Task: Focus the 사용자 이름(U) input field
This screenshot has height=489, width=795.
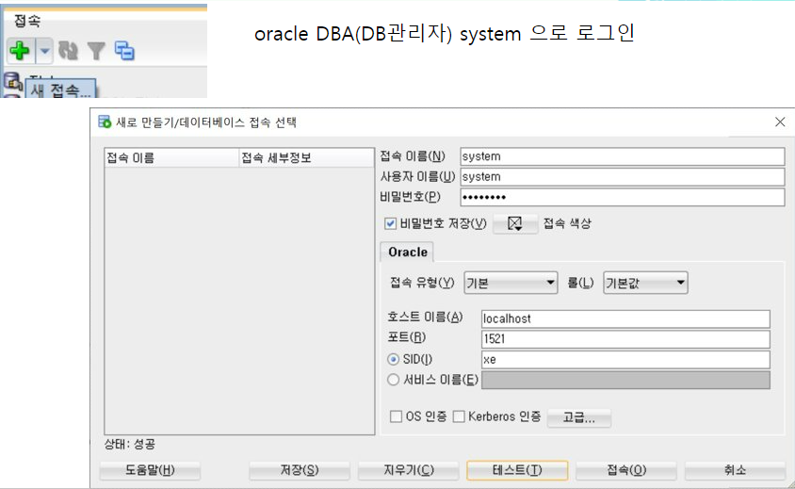Action: click(622, 176)
